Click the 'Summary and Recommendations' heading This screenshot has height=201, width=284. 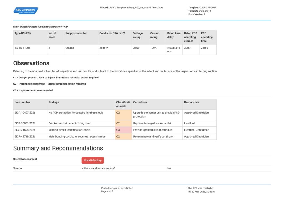point(58,148)
